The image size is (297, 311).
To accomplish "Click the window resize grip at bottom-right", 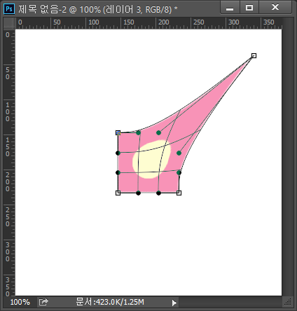I will coord(288,302).
